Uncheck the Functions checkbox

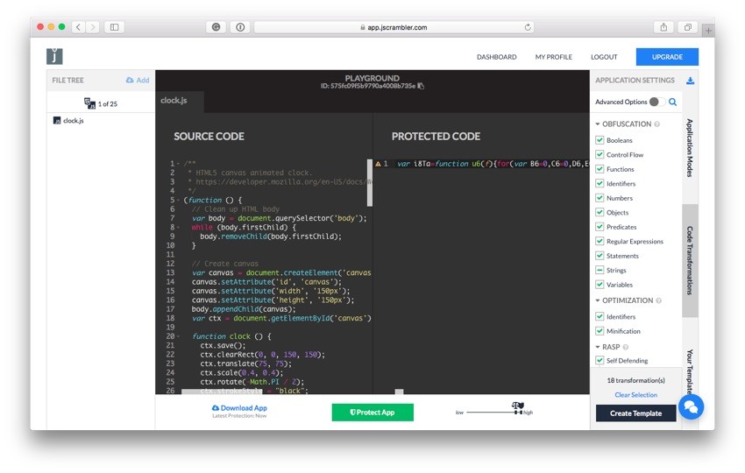click(600, 169)
